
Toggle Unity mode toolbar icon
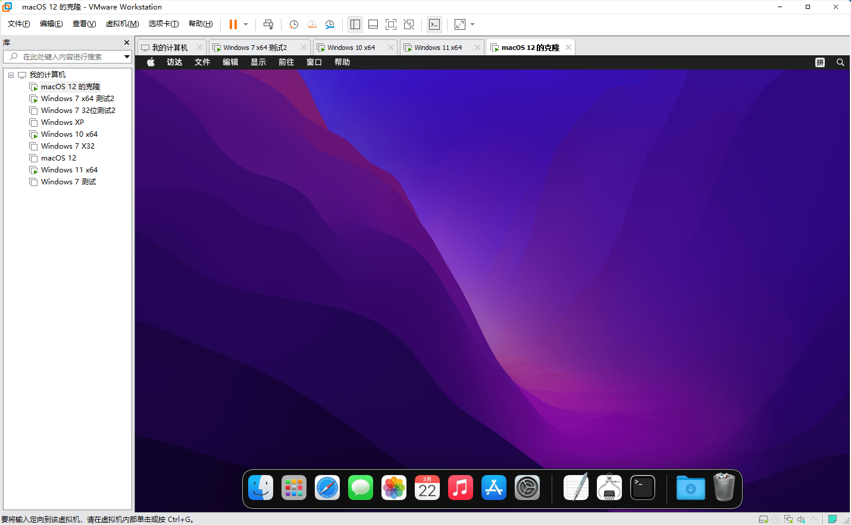point(409,24)
